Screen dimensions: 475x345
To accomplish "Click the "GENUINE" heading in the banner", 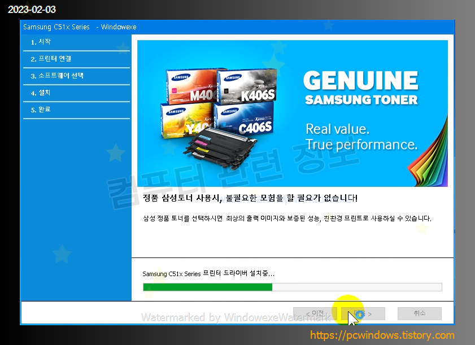I will pyautogui.click(x=361, y=81).
